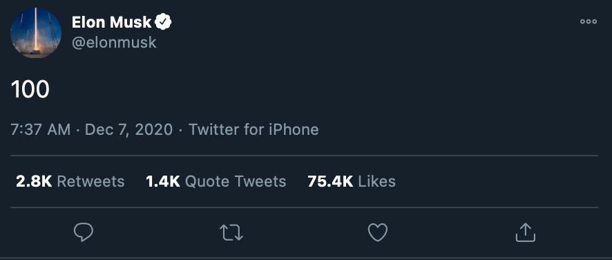612x260 pixels.
Task: Like the tweet with heart icon
Action: click(x=378, y=232)
